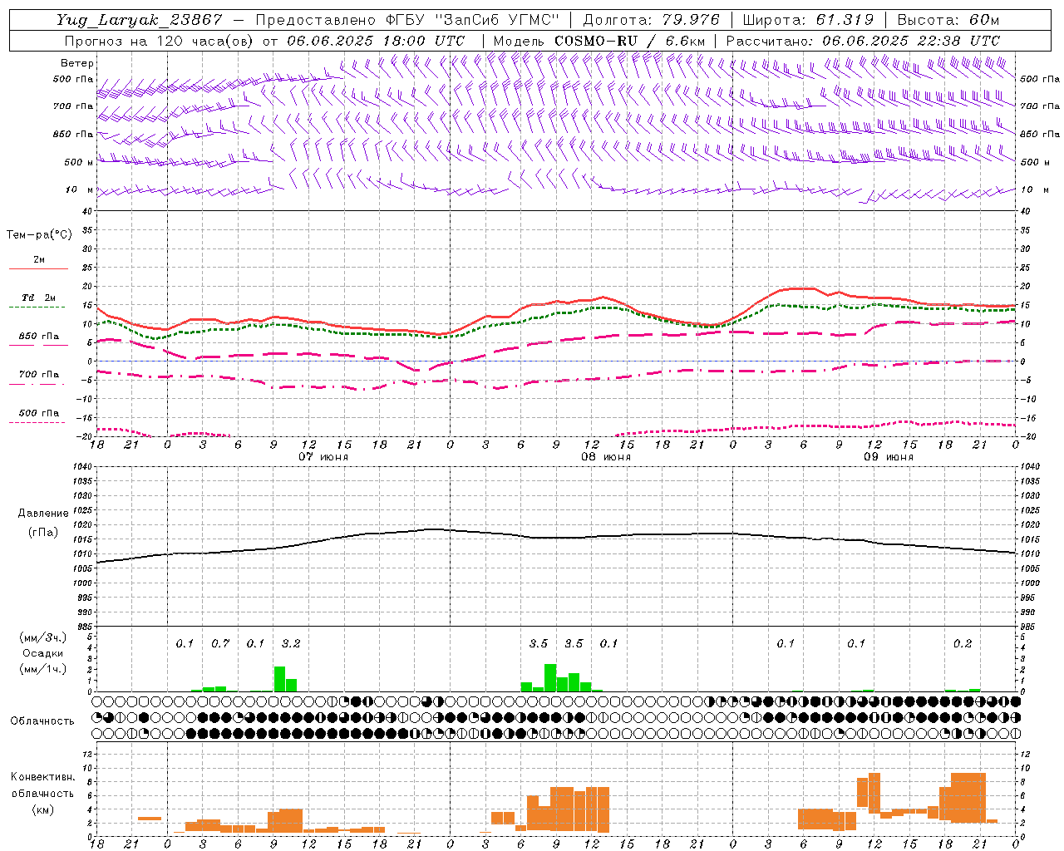Click the station title Yug_Laryak_23867
Viewport: 1064px width, 851px height.
tap(140, 20)
